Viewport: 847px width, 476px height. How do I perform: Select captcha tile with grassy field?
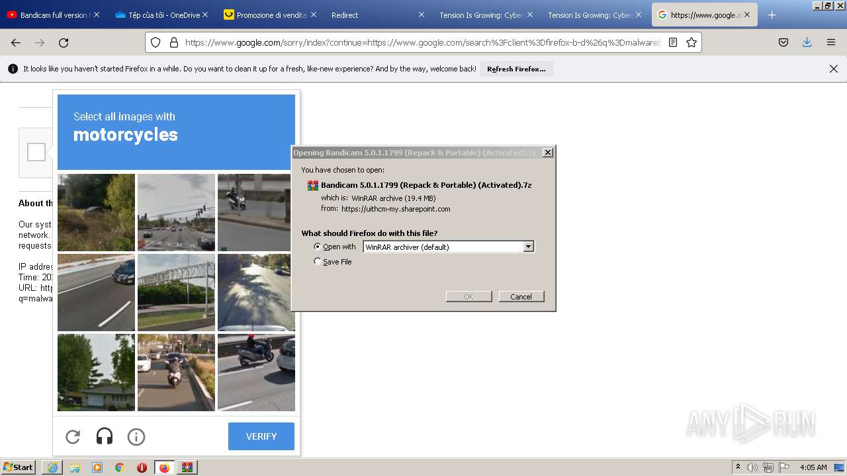point(96,212)
